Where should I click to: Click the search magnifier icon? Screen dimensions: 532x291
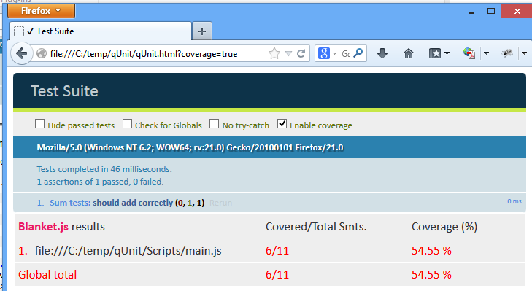358,53
